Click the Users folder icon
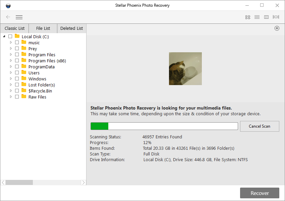 coord(24,72)
